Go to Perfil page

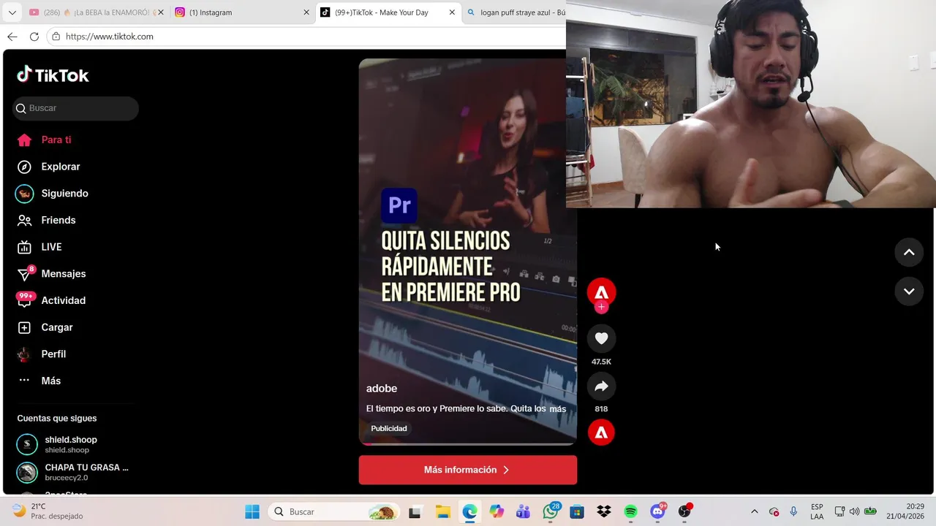coord(41,354)
